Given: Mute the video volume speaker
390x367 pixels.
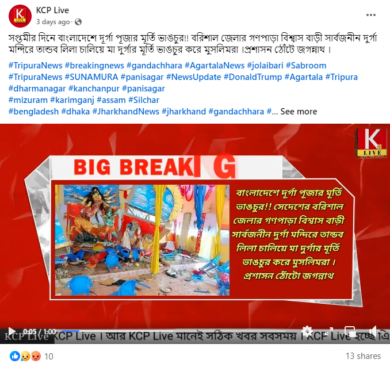Looking at the screenshot, I should coord(374,331).
